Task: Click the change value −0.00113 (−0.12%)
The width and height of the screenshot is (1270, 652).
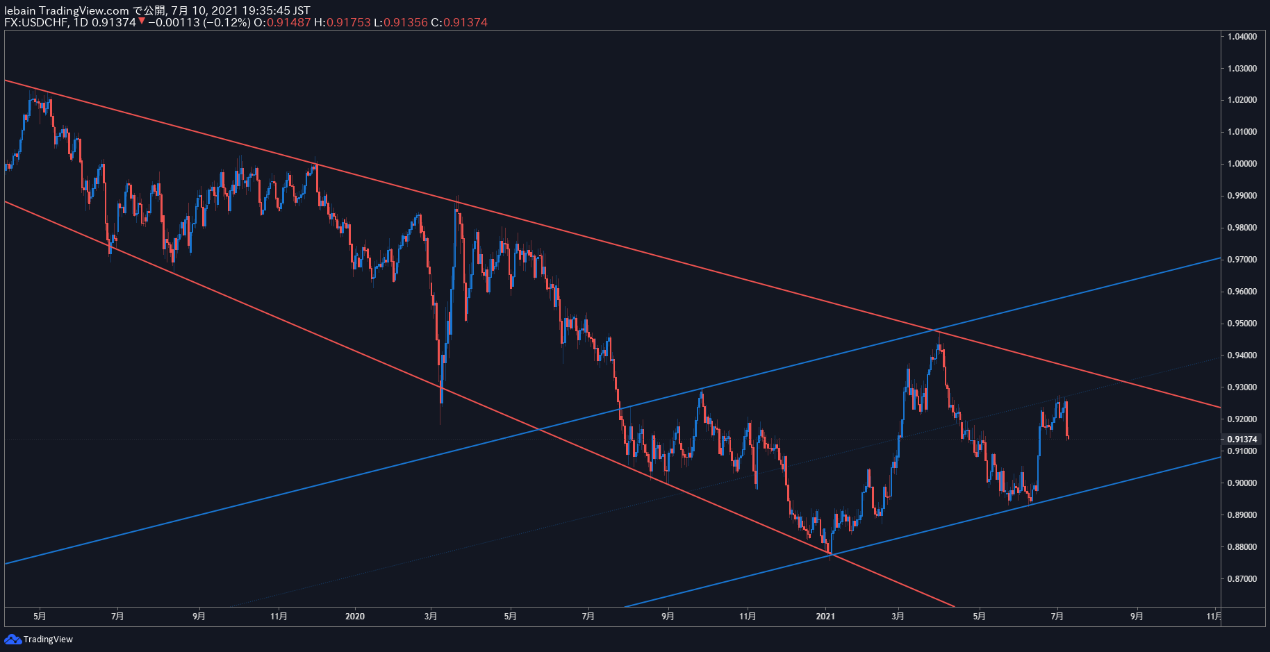Action: [199, 22]
